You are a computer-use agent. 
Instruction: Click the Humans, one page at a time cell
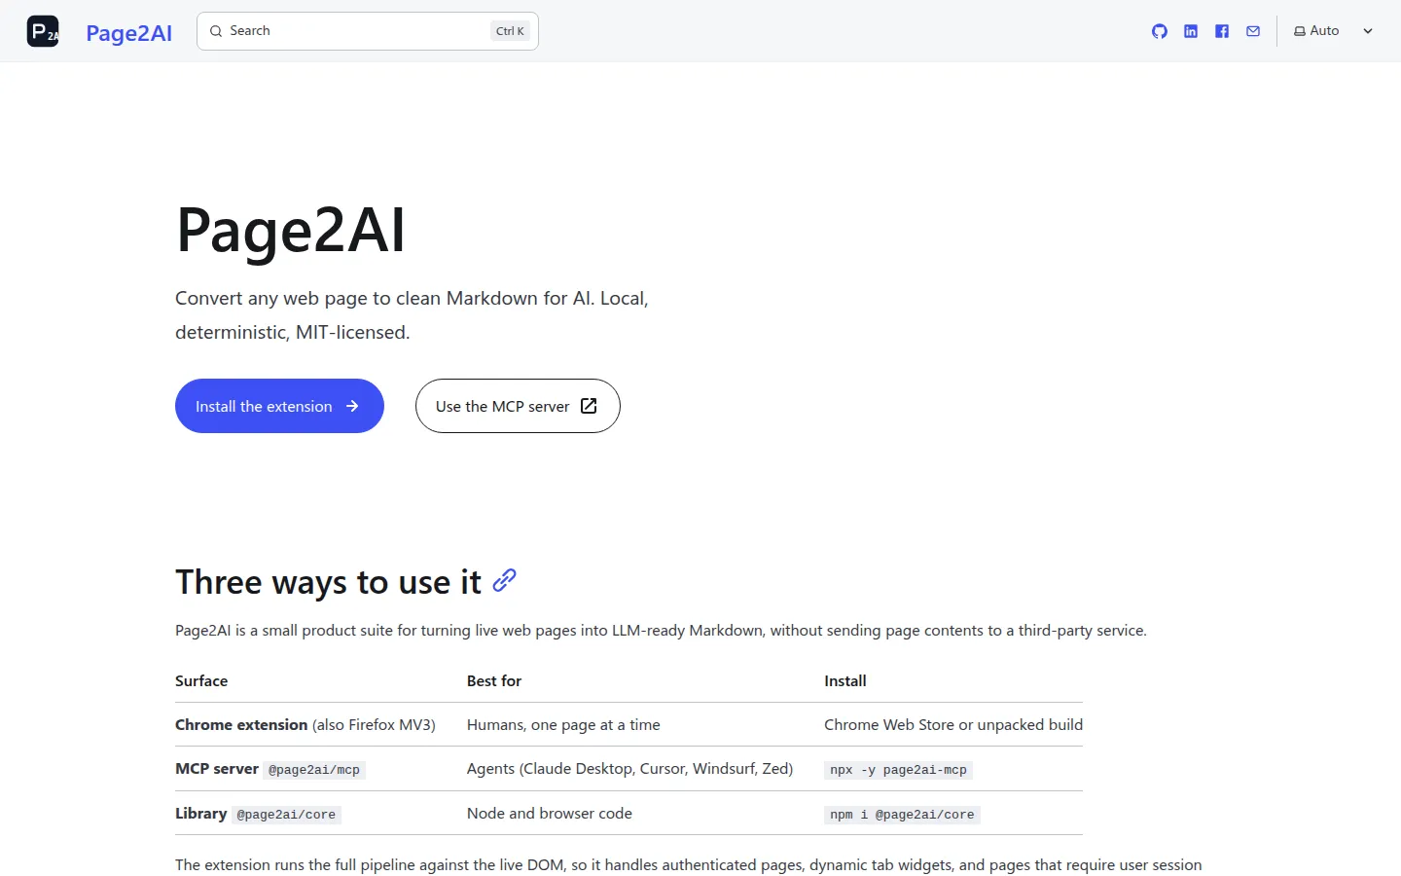(x=563, y=725)
